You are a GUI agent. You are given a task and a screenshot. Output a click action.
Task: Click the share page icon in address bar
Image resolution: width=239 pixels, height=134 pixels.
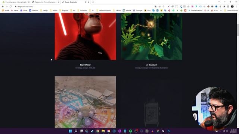(x=159, y=7)
